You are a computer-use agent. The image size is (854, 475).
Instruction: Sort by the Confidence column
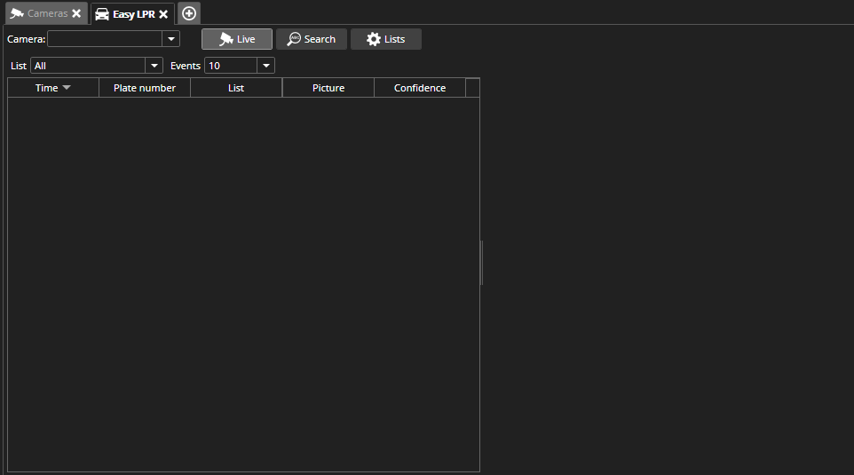click(x=420, y=88)
